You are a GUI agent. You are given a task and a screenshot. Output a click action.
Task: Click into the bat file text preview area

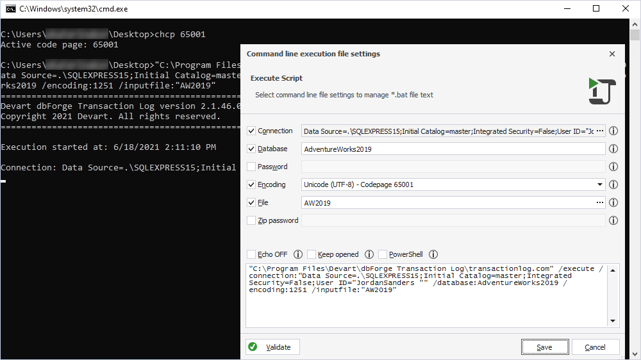coord(427,295)
